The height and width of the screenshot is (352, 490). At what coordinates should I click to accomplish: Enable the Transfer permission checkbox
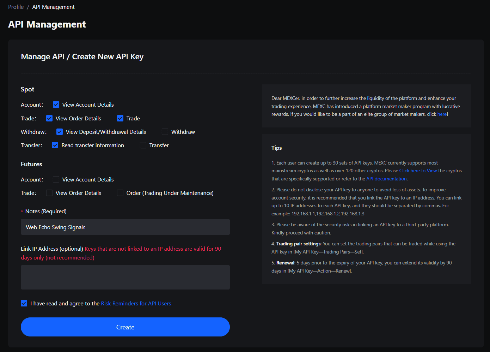pyautogui.click(x=143, y=145)
